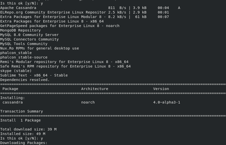Viewport: 226px width, 145px height.
Task: Click the 'Package' column header
Action: pos(10,89)
